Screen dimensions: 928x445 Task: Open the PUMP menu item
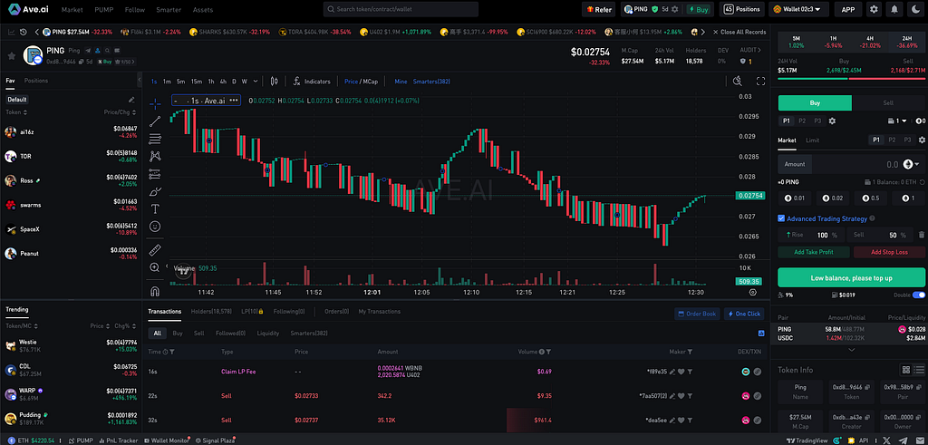click(x=103, y=9)
